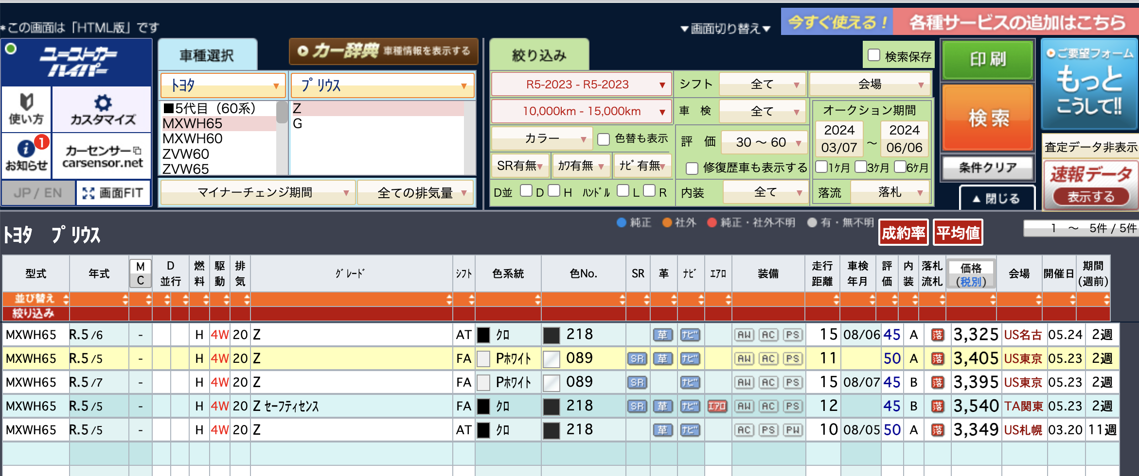Open the プリウス model dropdown
1139x476 pixels.
[382, 85]
